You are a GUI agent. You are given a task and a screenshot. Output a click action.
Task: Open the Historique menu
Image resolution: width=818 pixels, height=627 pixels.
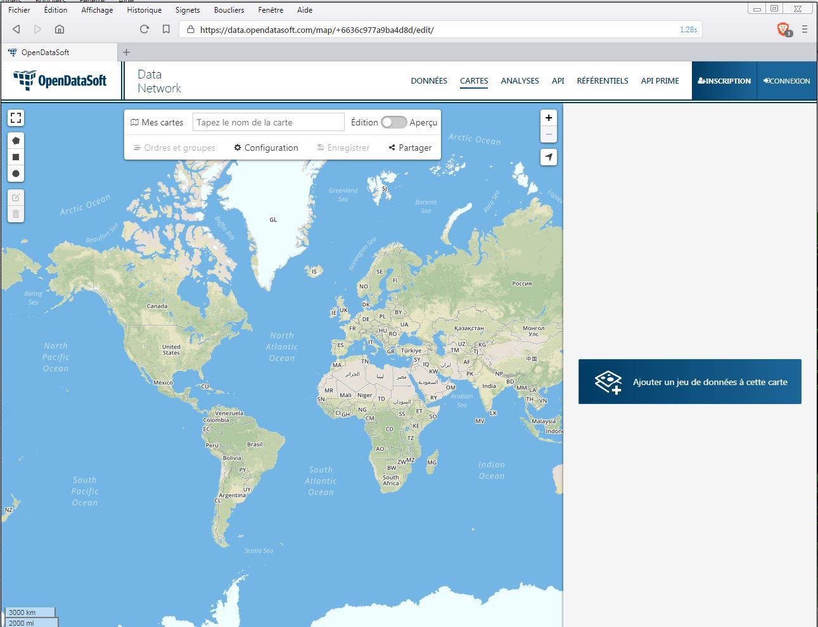point(144,10)
